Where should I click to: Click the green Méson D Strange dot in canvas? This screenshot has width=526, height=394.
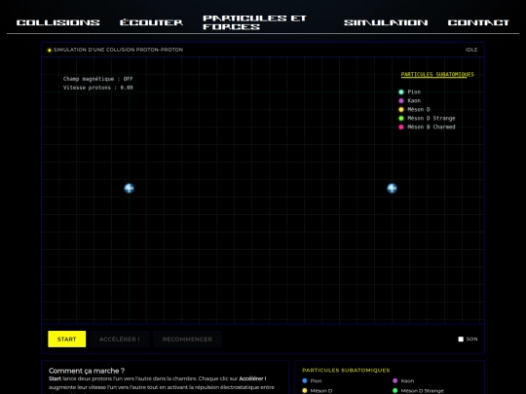[401, 118]
